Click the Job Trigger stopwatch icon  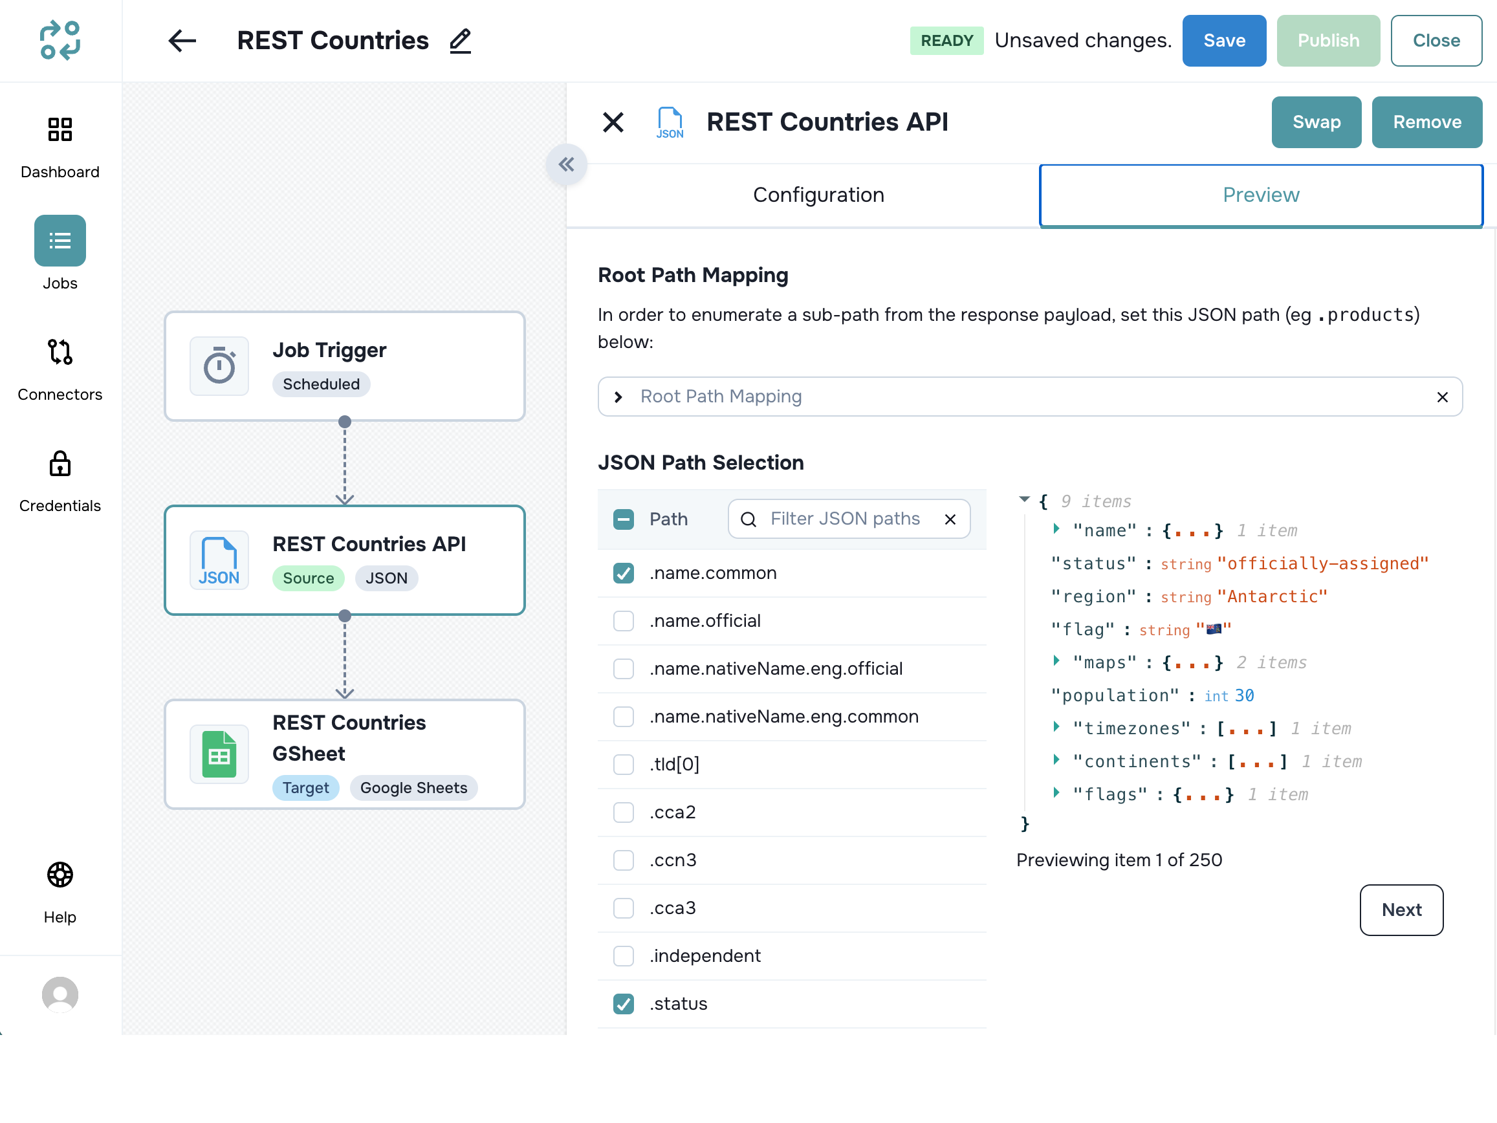[x=219, y=366]
